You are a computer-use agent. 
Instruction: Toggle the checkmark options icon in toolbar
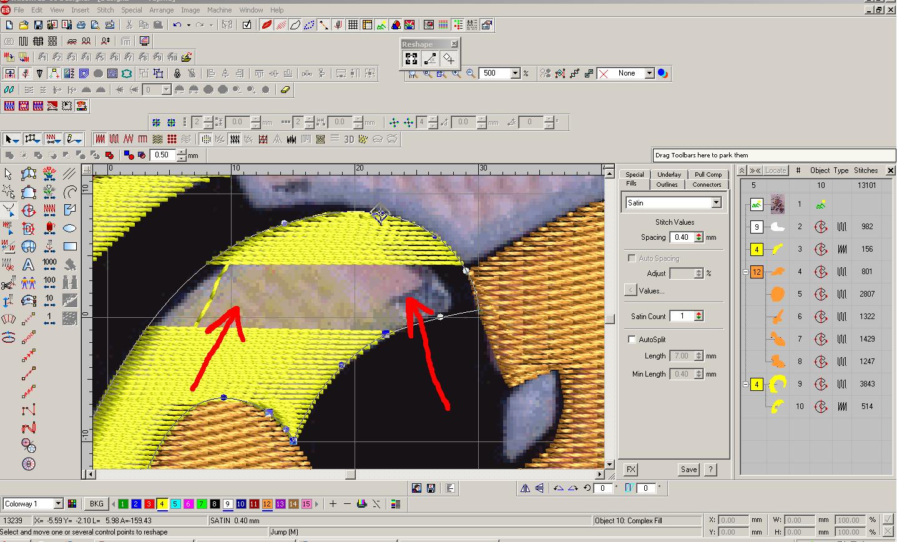[247, 25]
